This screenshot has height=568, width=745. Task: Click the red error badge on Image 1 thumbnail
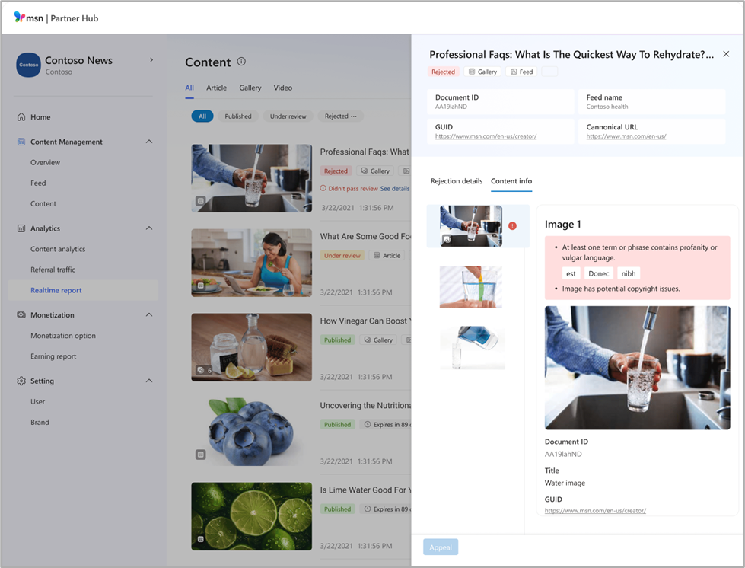(x=513, y=226)
